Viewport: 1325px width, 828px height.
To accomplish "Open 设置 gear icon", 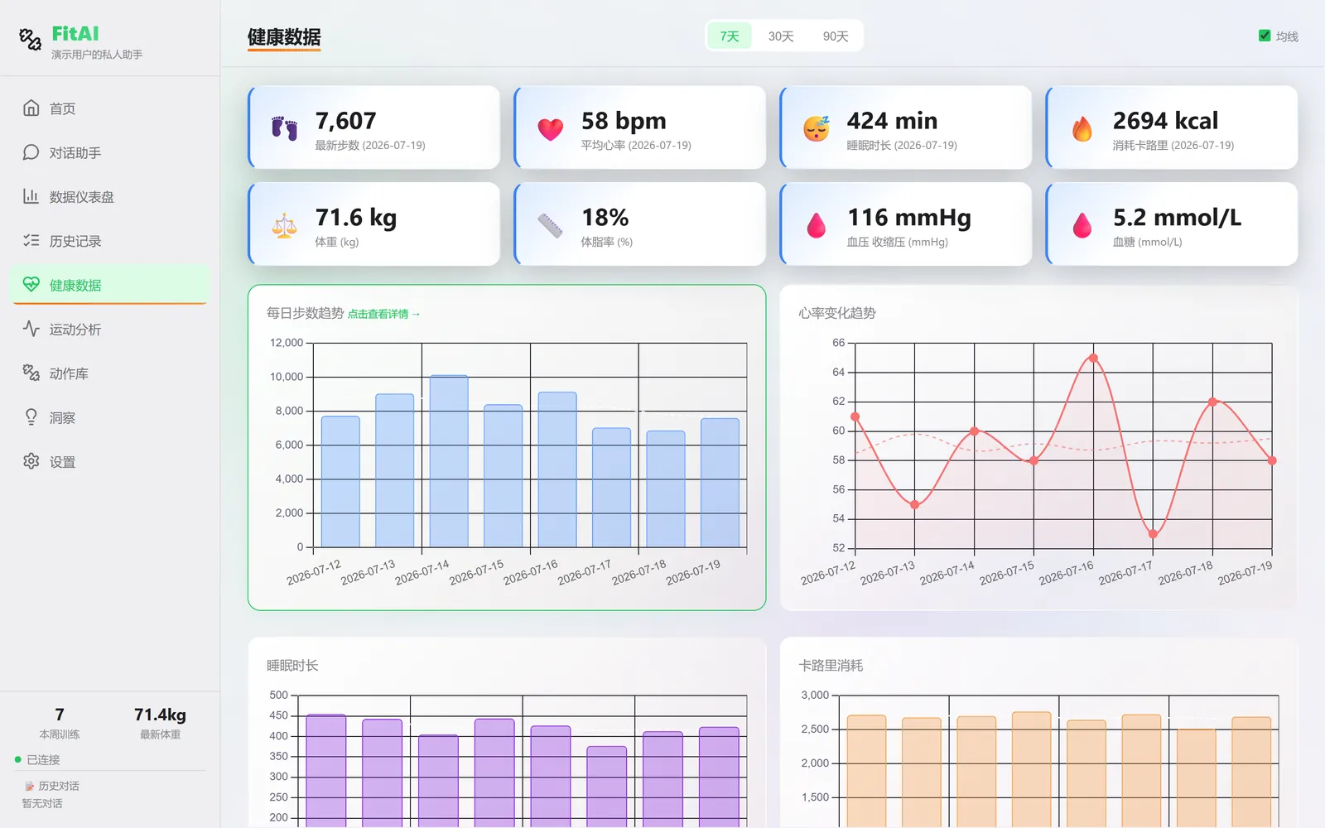I will pyautogui.click(x=31, y=461).
